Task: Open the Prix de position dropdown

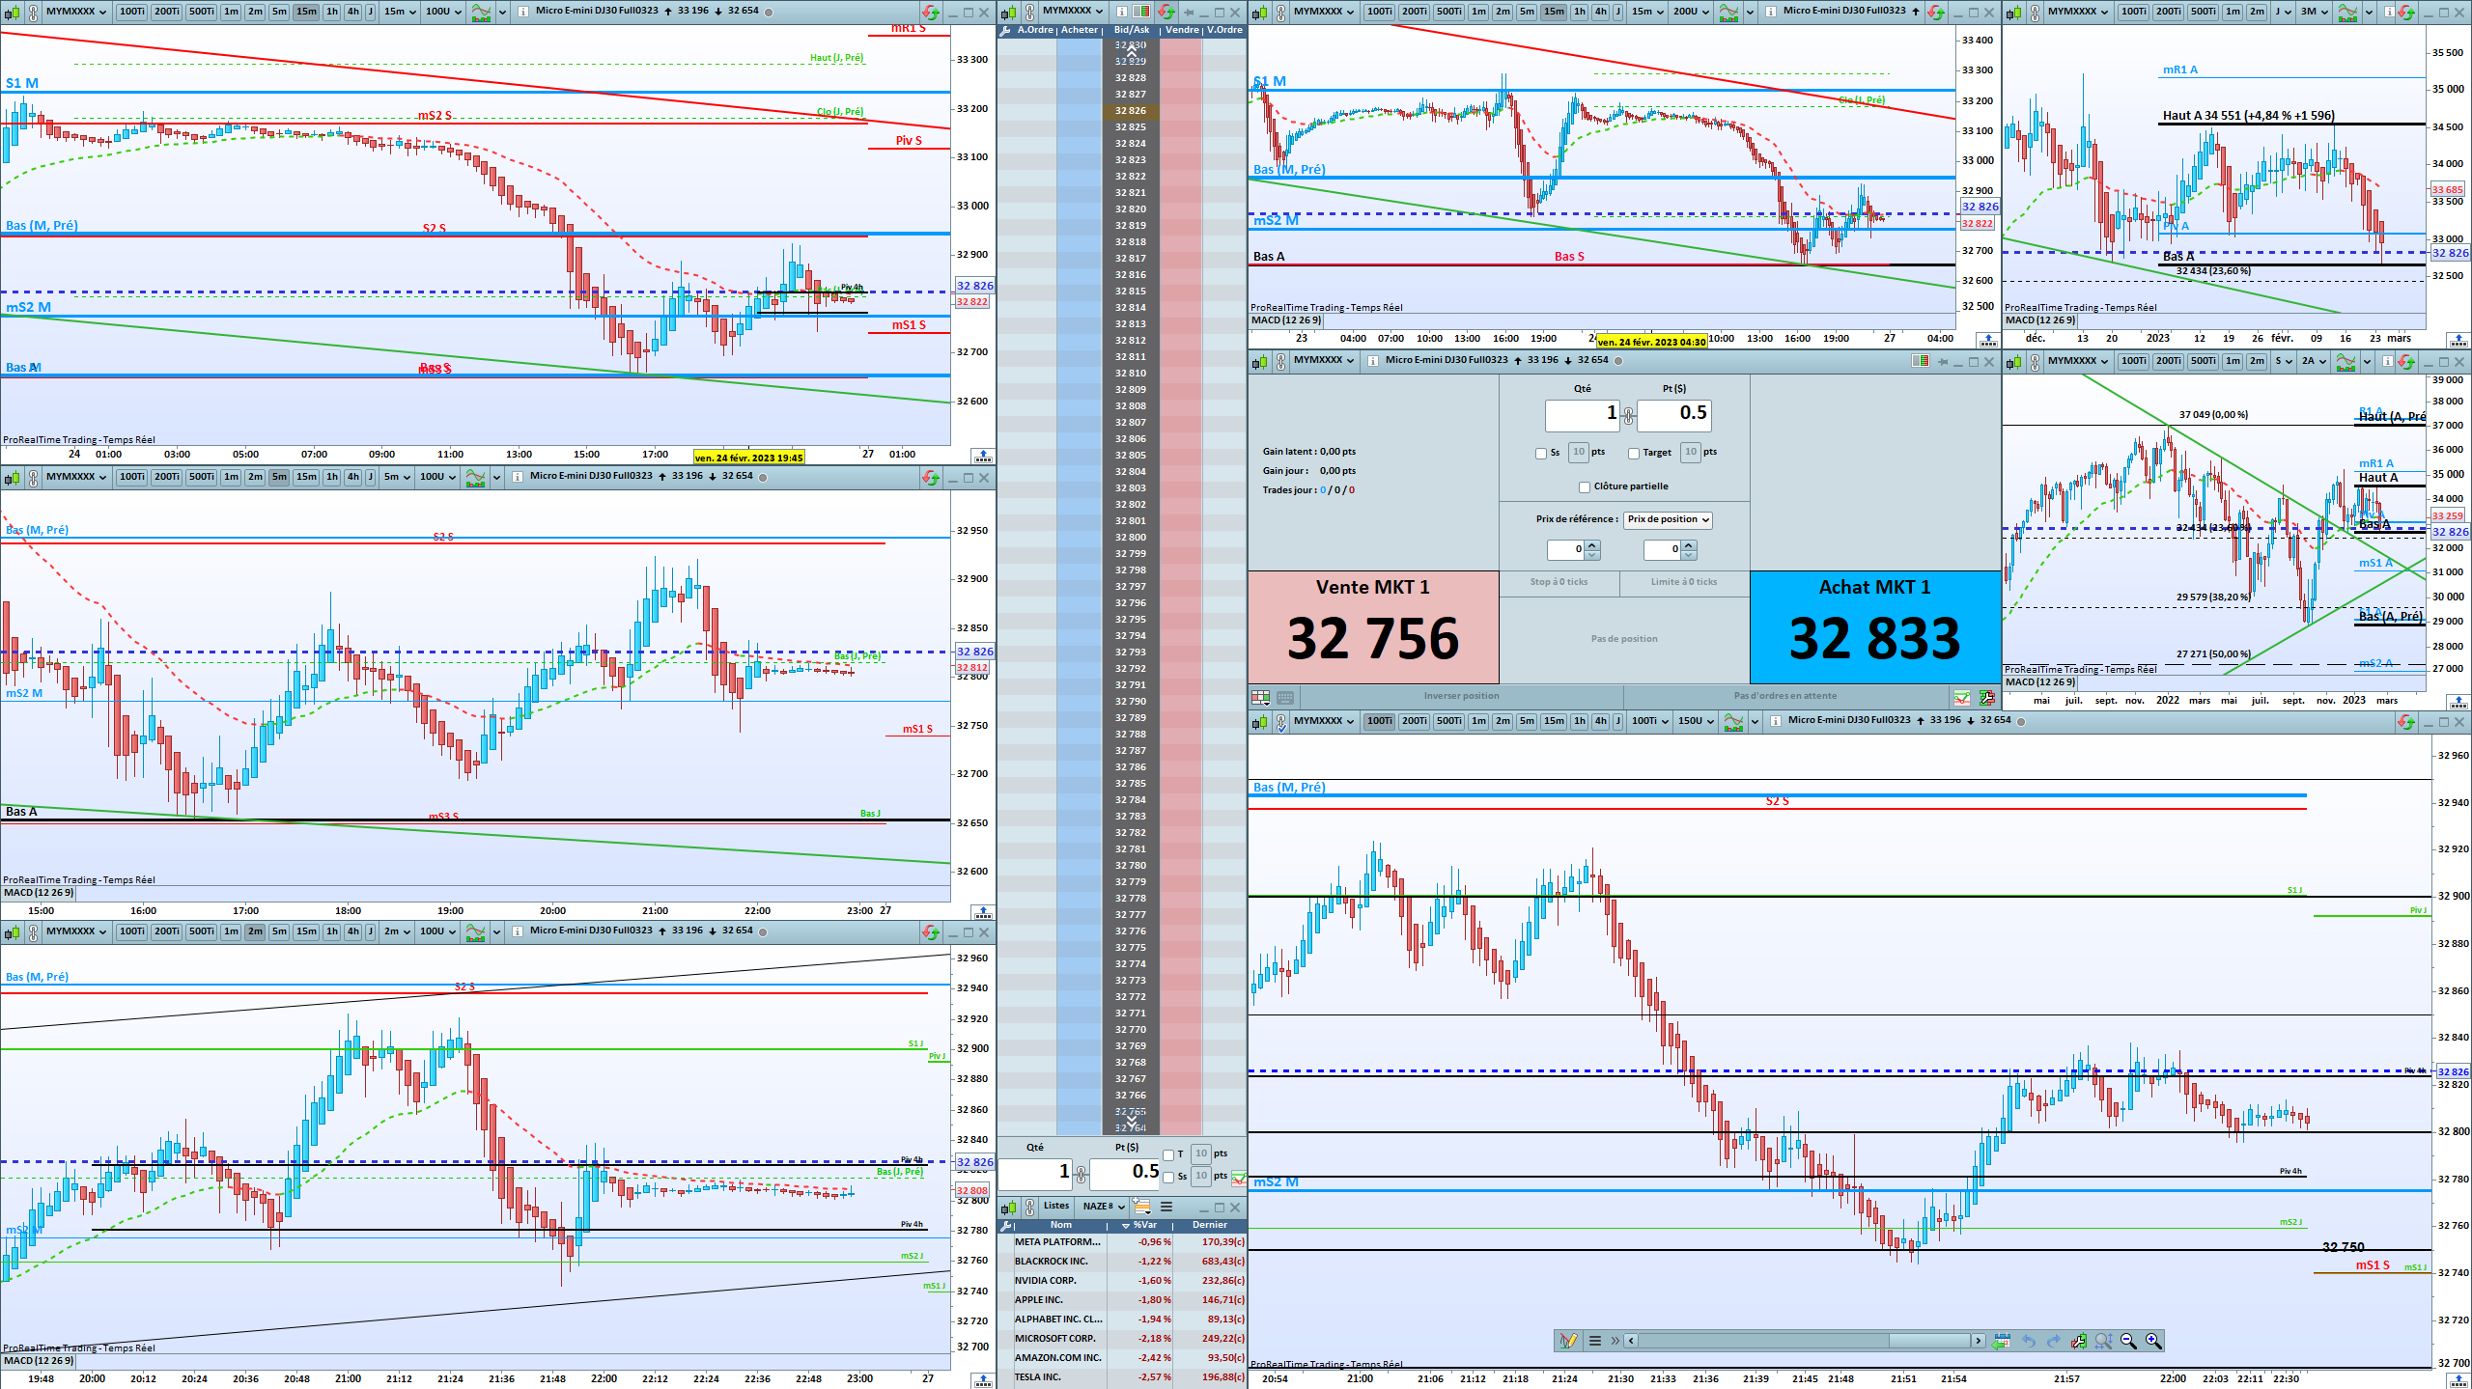Action: (x=1668, y=519)
